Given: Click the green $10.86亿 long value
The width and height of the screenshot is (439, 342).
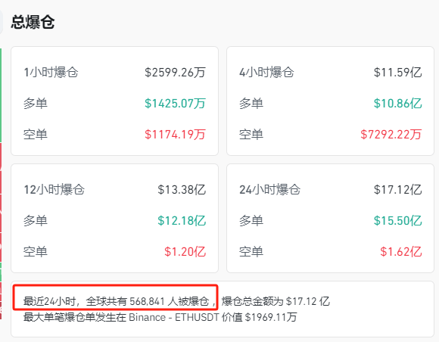Looking at the screenshot, I should pyautogui.click(x=398, y=103).
